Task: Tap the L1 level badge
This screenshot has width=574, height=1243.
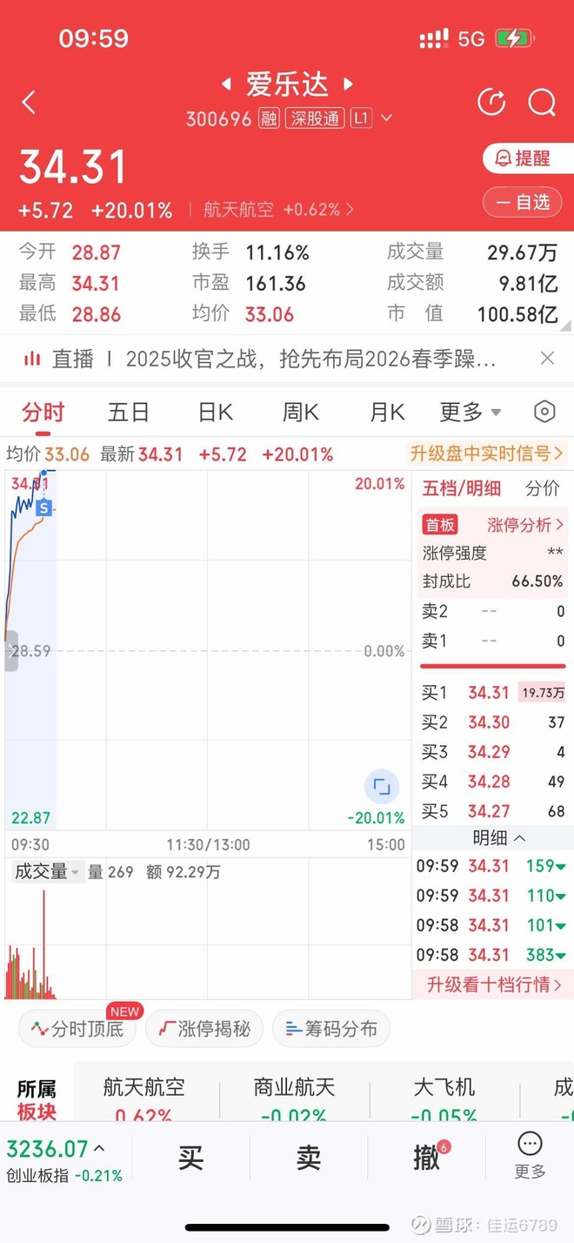Action: 361,118
